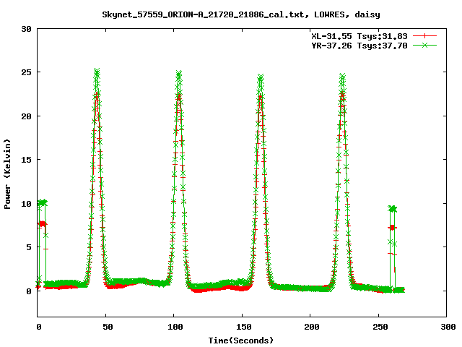Click the red calibration pulse at start
The height and width of the screenshot is (347, 462).
(x=43, y=223)
